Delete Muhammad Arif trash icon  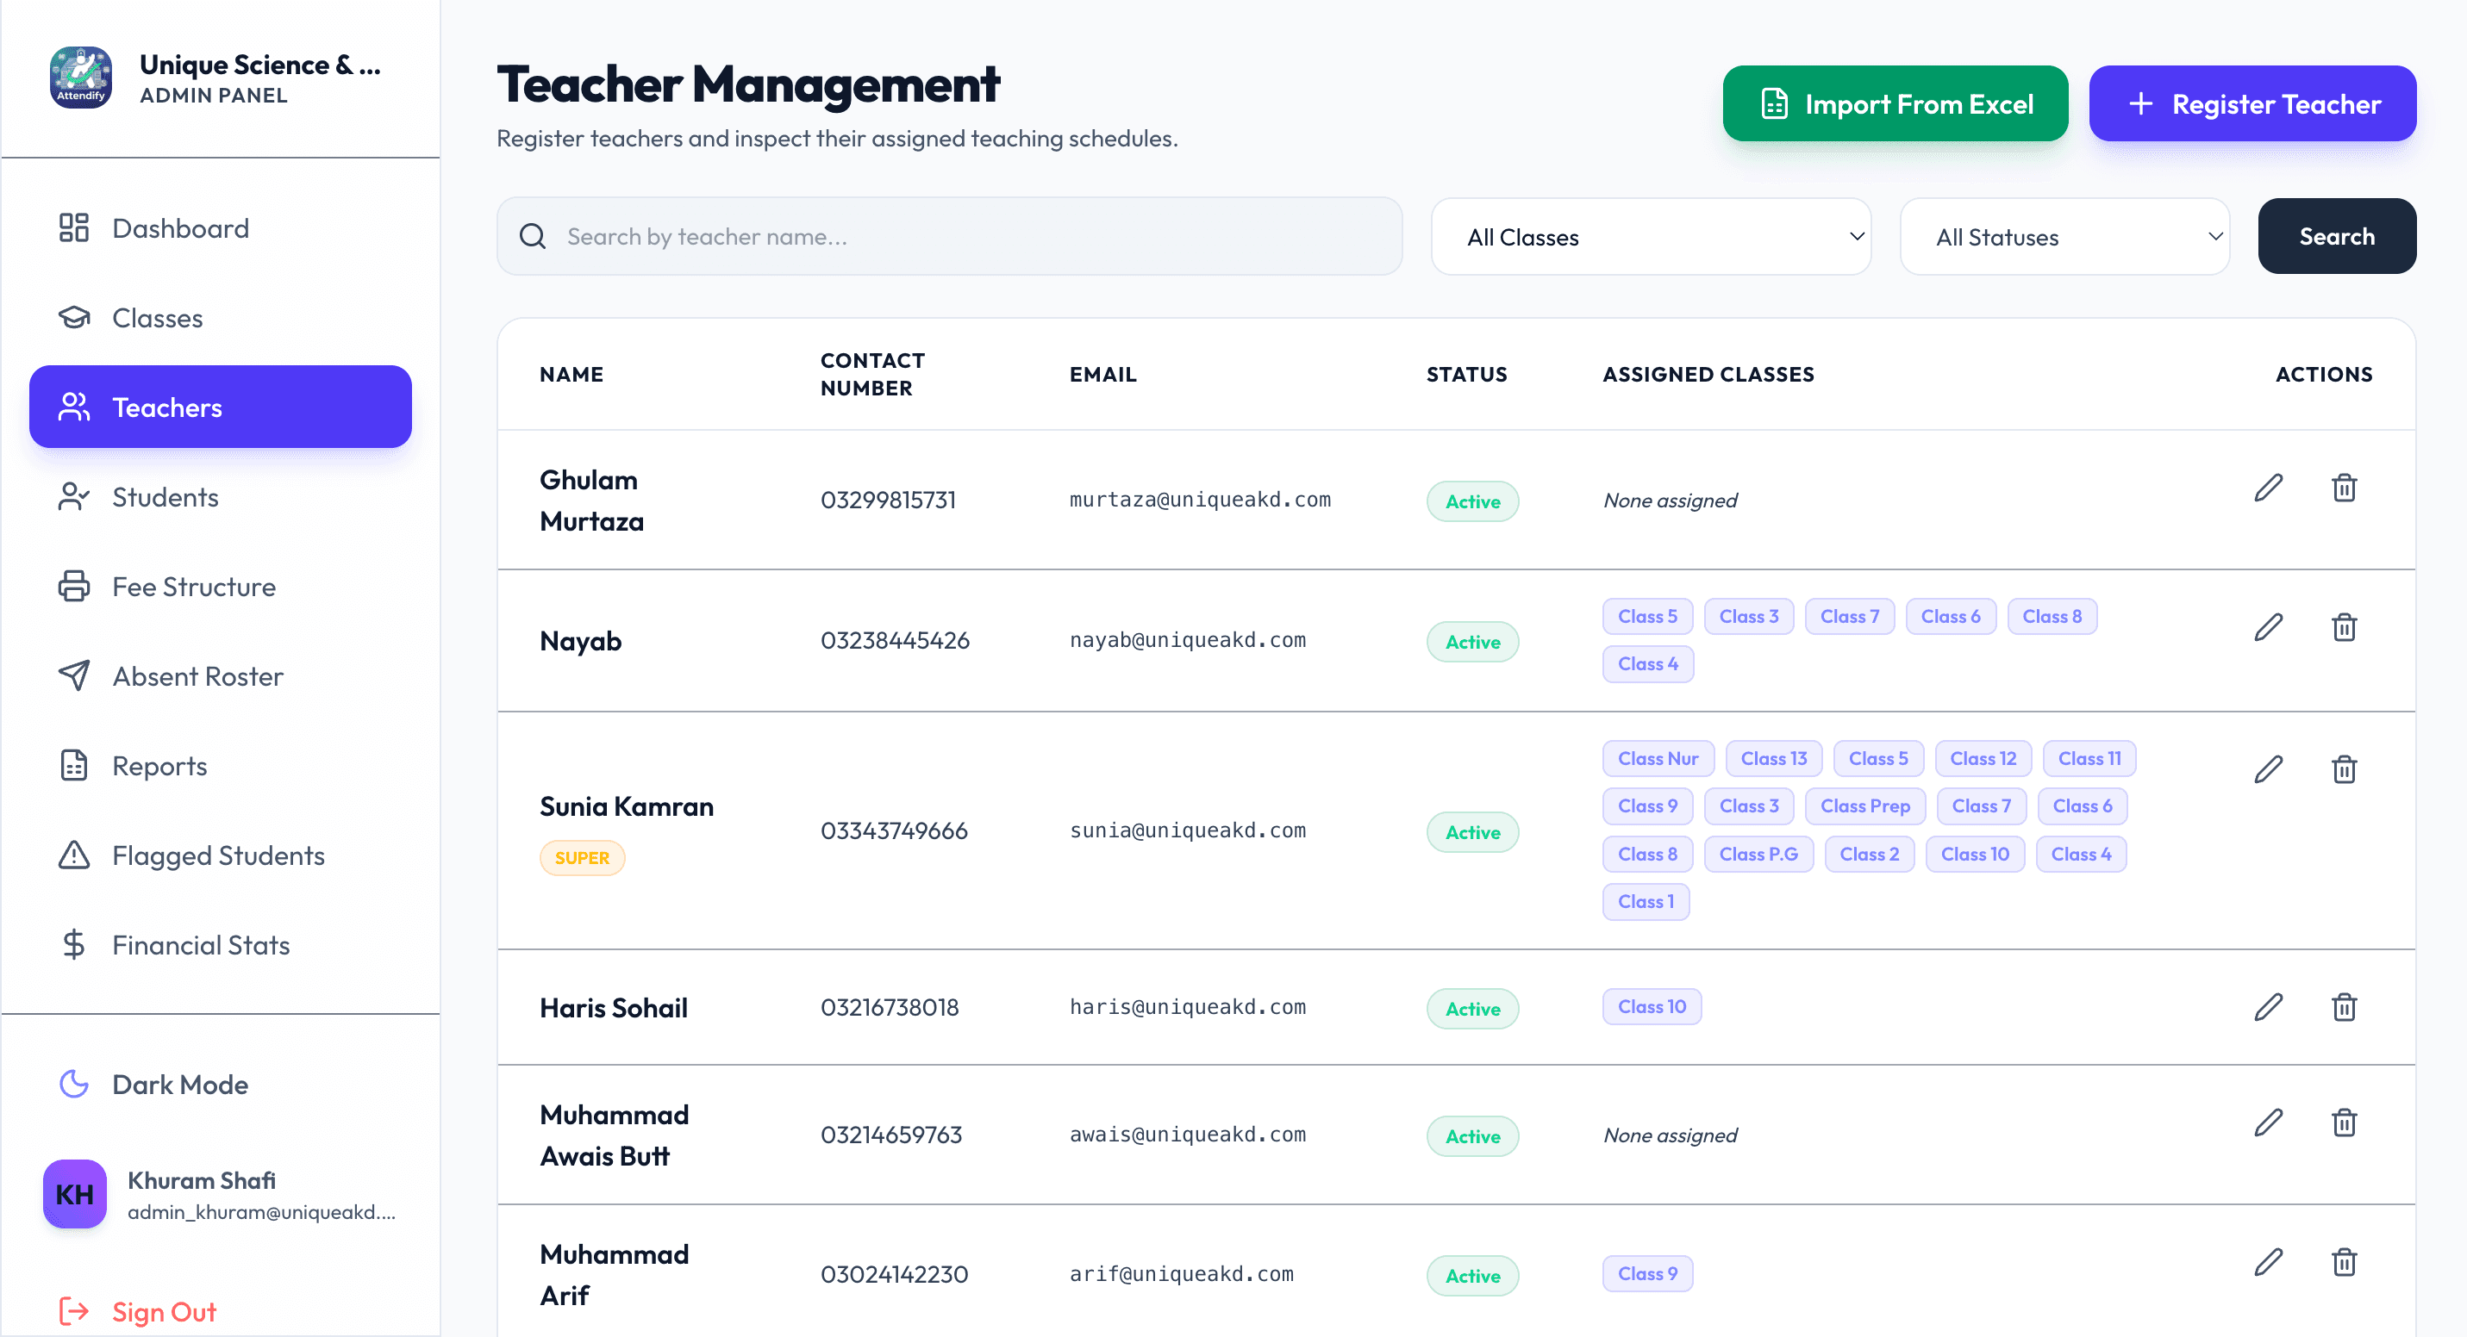(2344, 1261)
